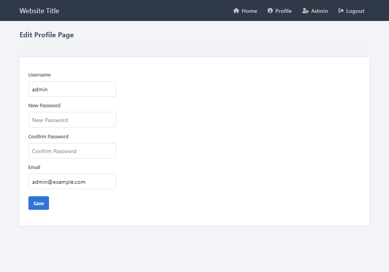Focus the New Password input field
This screenshot has width=389, height=272.
(x=72, y=120)
